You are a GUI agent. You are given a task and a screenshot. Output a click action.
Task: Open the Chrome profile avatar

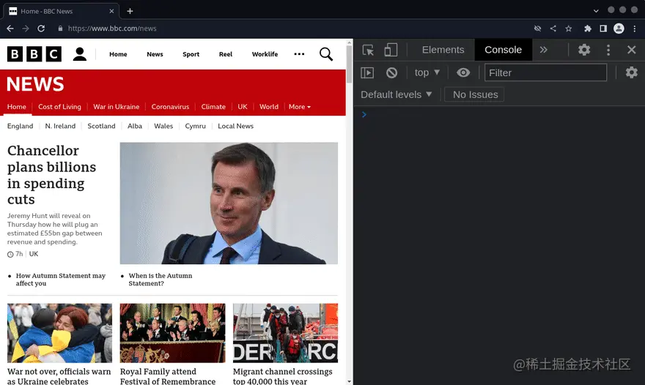click(x=619, y=29)
